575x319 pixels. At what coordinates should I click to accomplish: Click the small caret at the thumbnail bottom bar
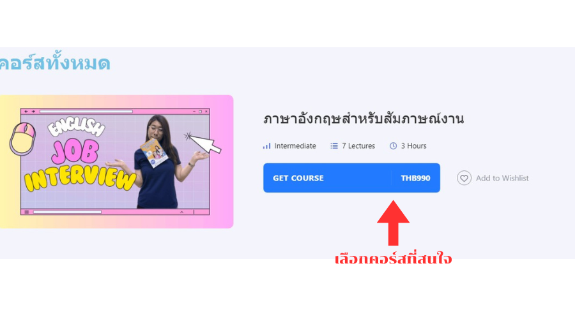point(181,212)
